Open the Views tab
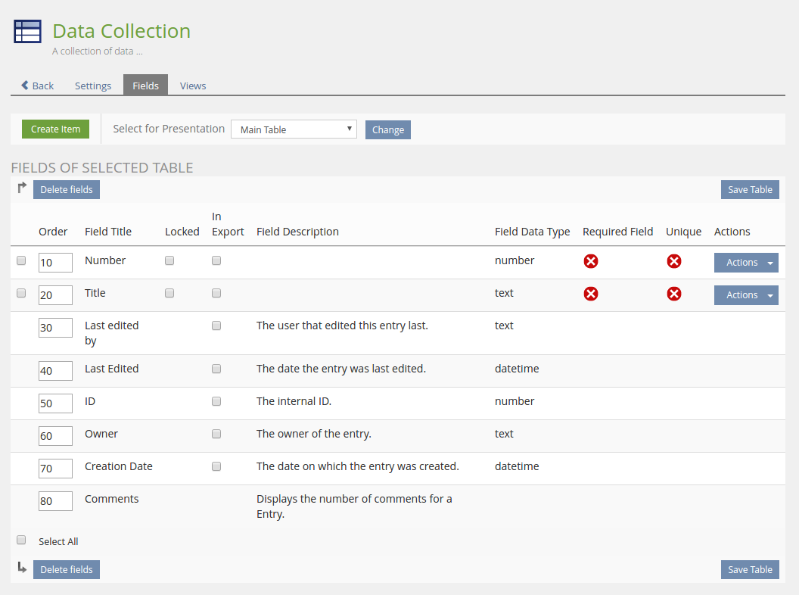This screenshot has height=595, width=799. tap(193, 86)
